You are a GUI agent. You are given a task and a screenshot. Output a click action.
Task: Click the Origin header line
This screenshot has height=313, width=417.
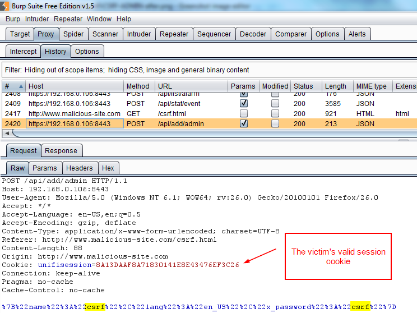tap(85, 256)
